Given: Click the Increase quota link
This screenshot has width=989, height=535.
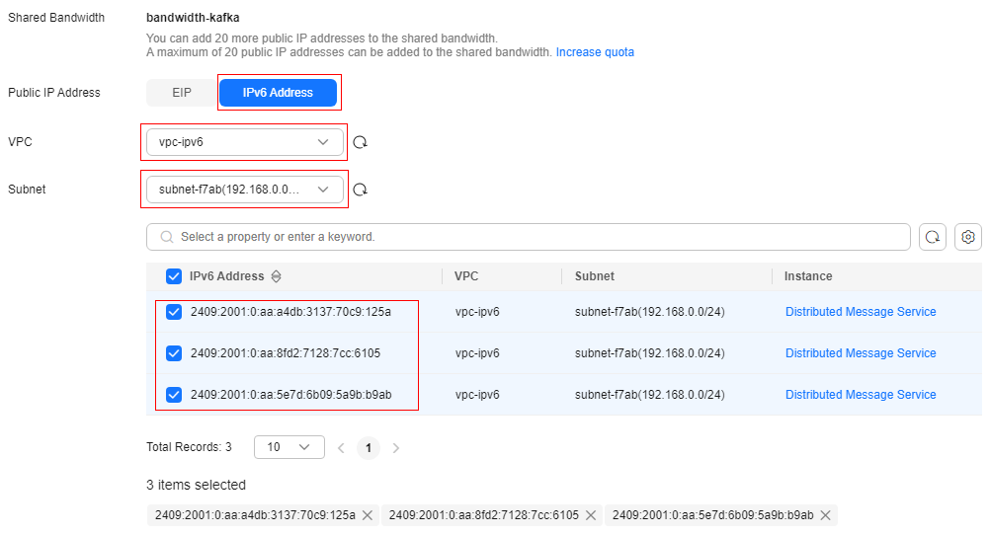Looking at the screenshot, I should pyautogui.click(x=595, y=52).
